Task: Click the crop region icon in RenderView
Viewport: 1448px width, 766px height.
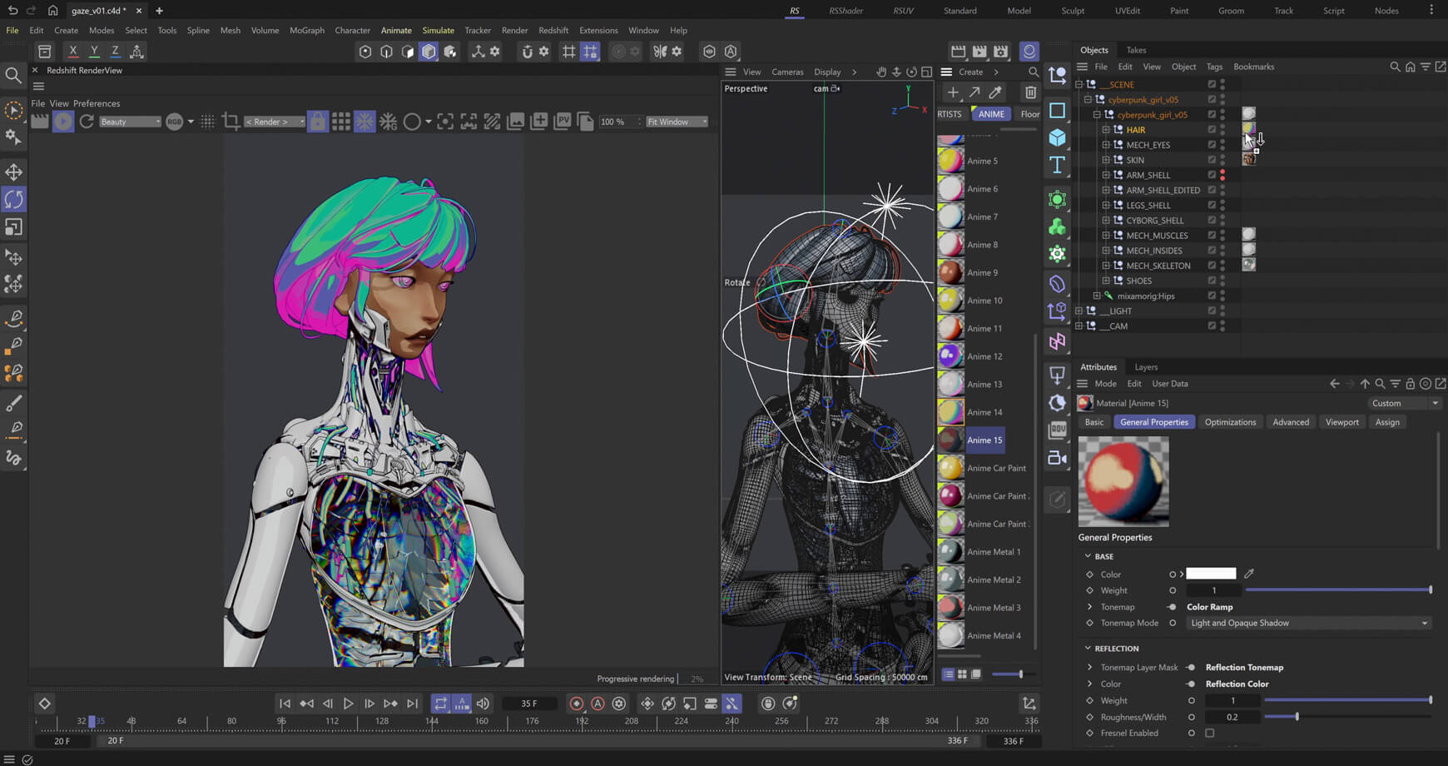Action: 231,122
